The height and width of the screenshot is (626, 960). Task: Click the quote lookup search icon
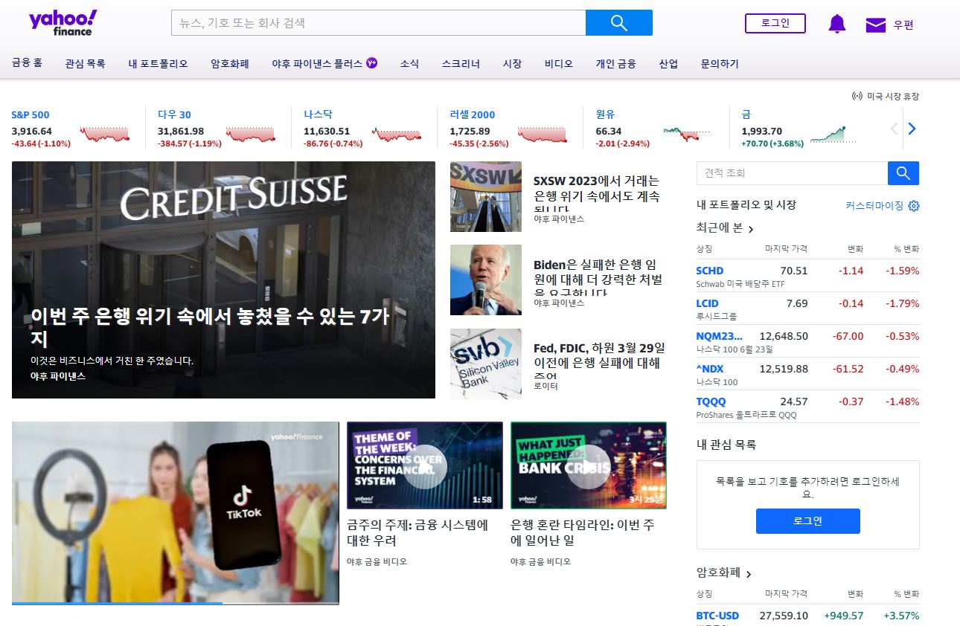click(x=903, y=173)
